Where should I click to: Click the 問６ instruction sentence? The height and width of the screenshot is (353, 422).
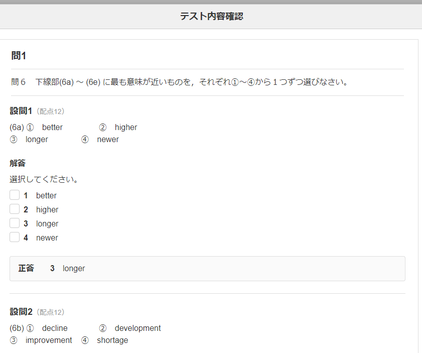[180, 82]
